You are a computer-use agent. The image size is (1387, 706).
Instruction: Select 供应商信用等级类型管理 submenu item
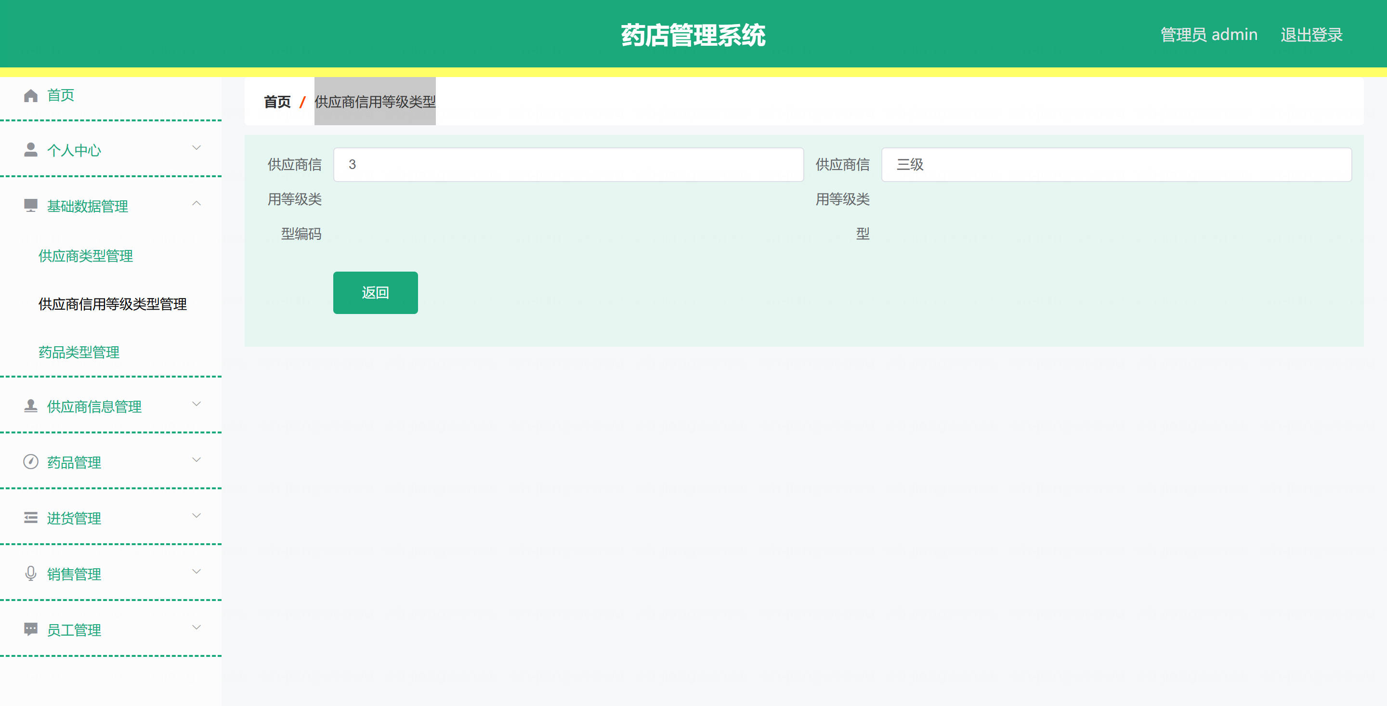(113, 304)
